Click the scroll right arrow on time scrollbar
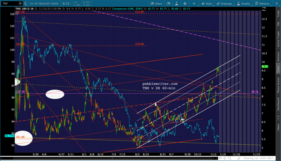 coord(217,158)
